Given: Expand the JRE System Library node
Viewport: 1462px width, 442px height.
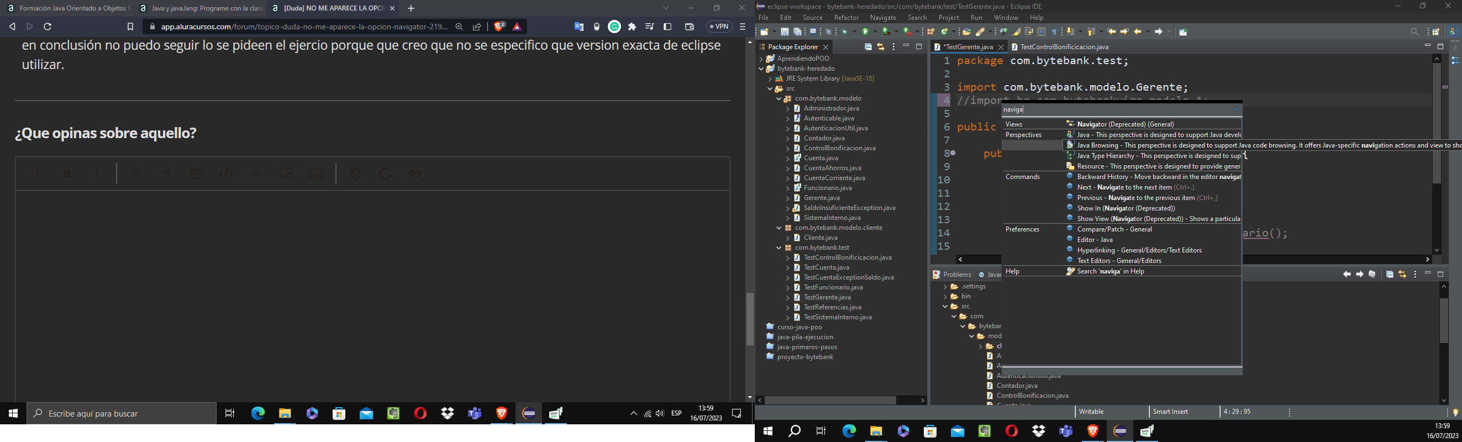Looking at the screenshot, I should [770, 79].
